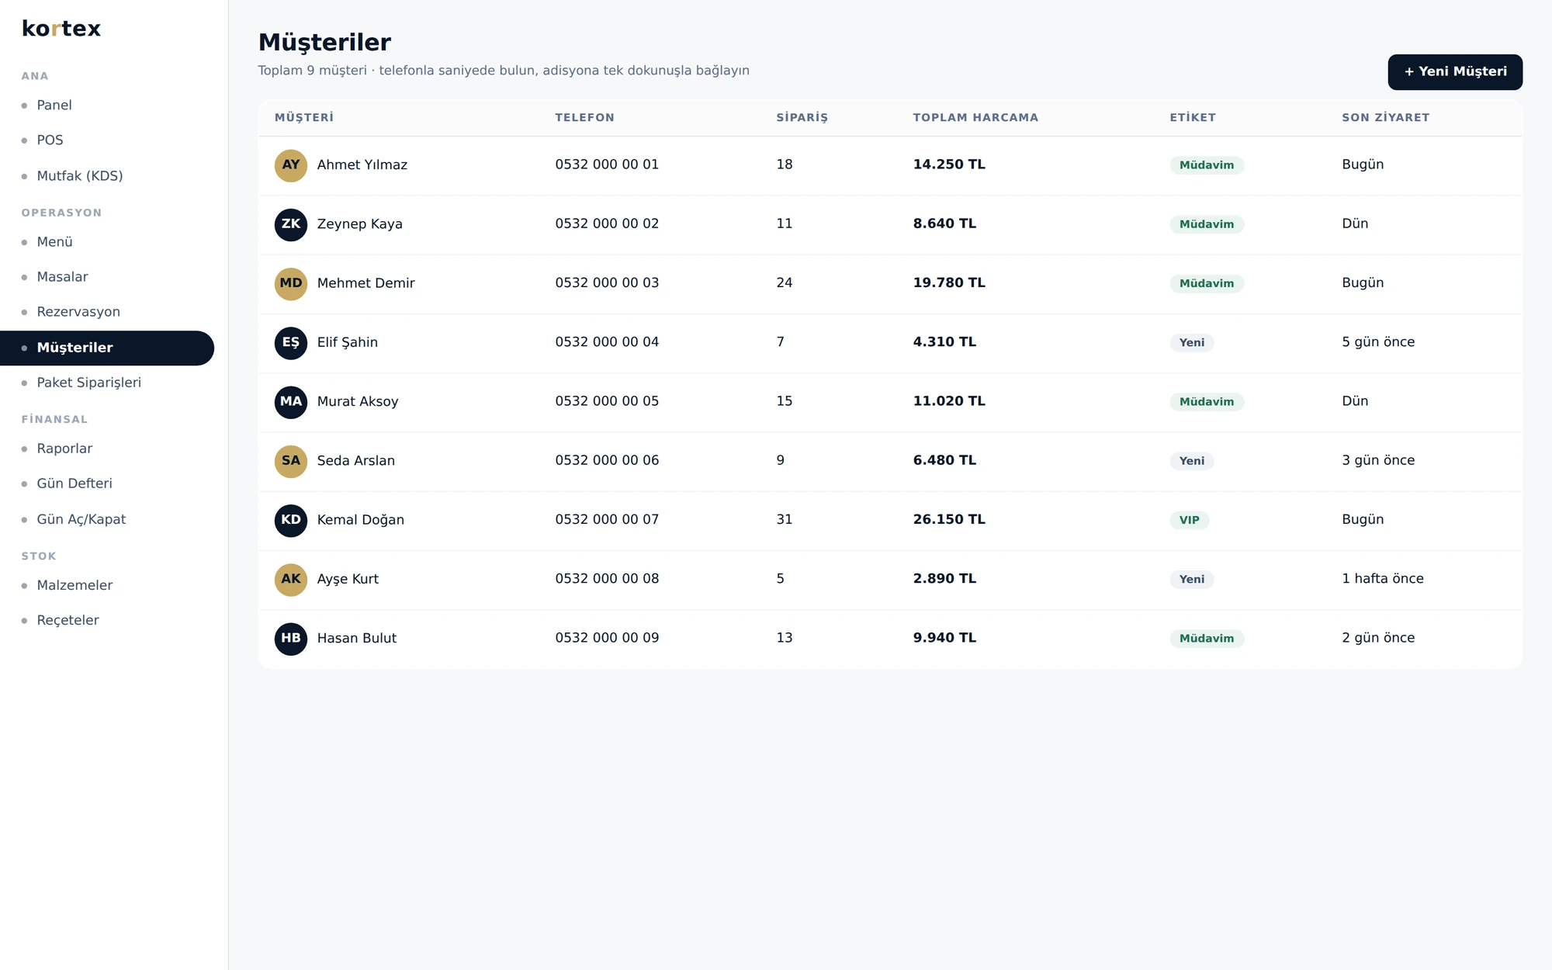
Task: Select the MD avatar of Mehmet Demir
Action: pos(291,283)
